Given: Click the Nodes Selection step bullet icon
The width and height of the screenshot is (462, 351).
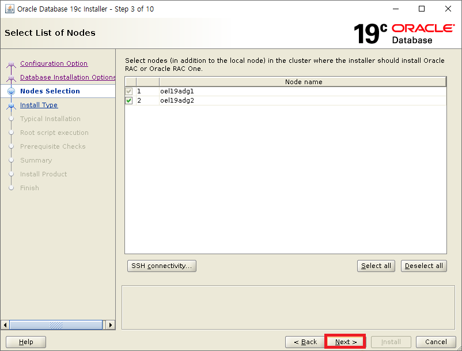Looking at the screenshot, I should pos(11,92).
